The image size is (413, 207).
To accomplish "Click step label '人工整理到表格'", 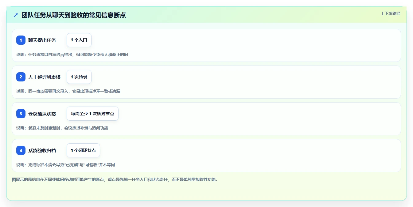I will click(x=45, y=77).
